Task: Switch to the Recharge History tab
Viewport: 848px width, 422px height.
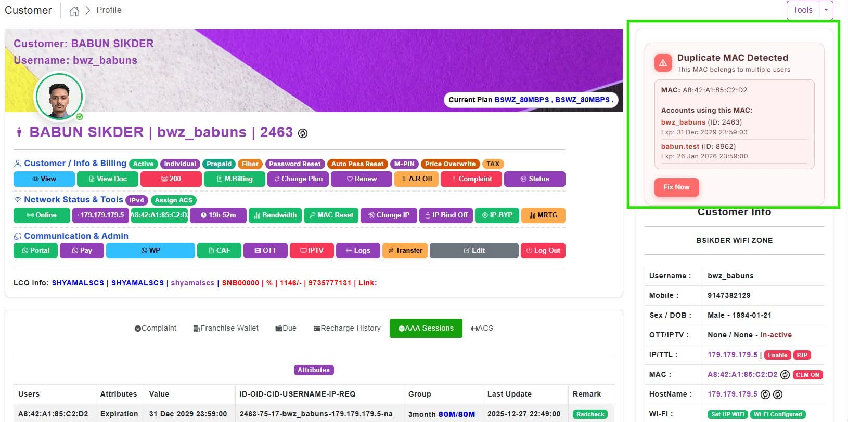Action: tap(347, 329)
